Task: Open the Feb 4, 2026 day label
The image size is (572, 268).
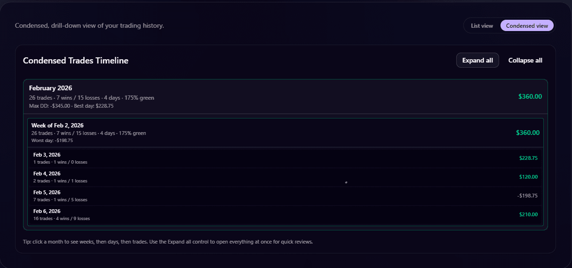Action: click(47, 173)
